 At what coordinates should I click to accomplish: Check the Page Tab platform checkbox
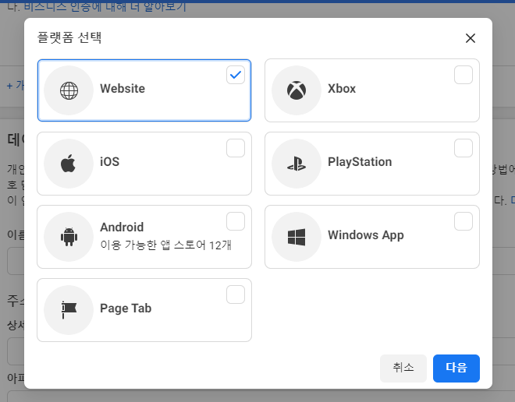click(236, 294)
